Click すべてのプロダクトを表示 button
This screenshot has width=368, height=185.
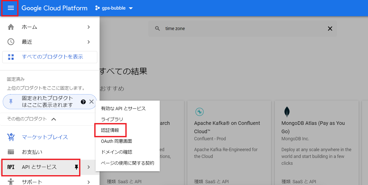click(x=50, y=57)
